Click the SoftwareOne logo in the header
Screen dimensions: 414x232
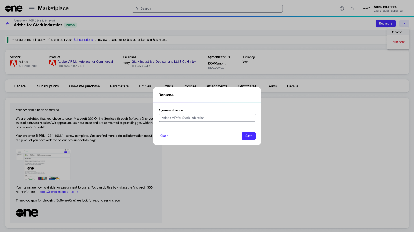(14, 8)
